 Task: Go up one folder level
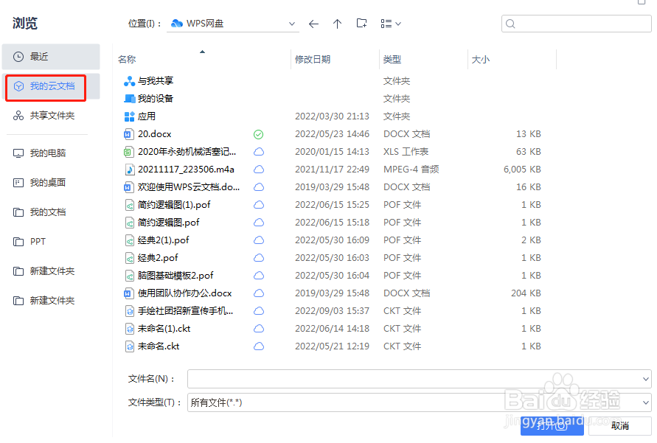[337, 24]
